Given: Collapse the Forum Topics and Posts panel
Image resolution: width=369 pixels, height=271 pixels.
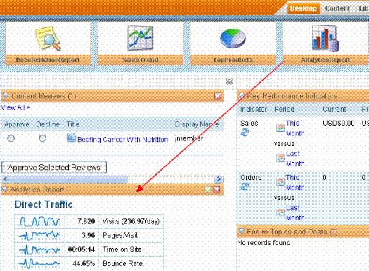Looking at the screenshot, I should [242, 232].
